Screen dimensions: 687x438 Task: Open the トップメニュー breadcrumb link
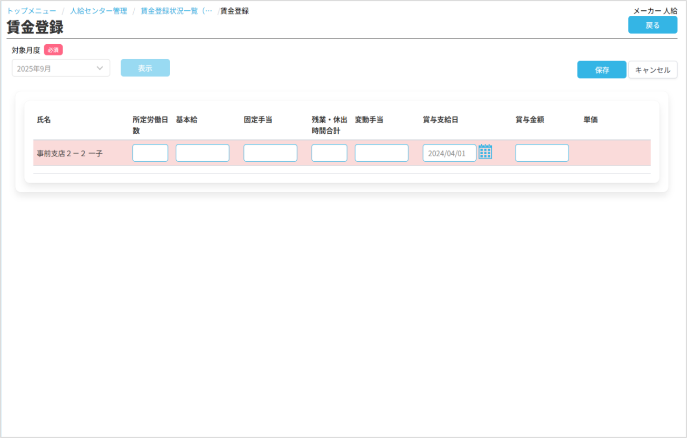pos(31,11)
